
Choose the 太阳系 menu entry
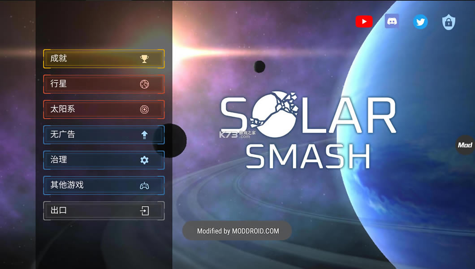coord(62,109)
